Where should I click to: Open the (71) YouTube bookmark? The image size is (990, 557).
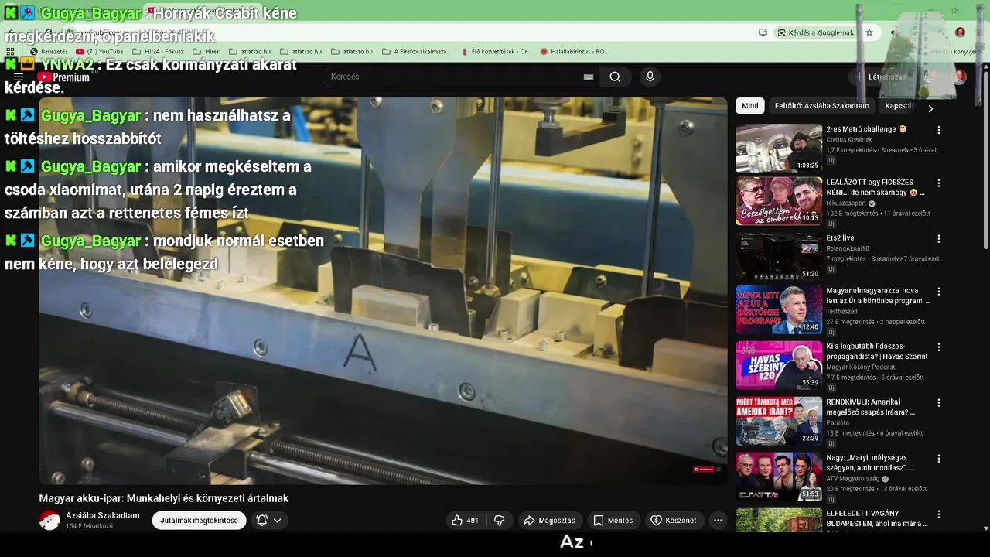pos(99,52)
